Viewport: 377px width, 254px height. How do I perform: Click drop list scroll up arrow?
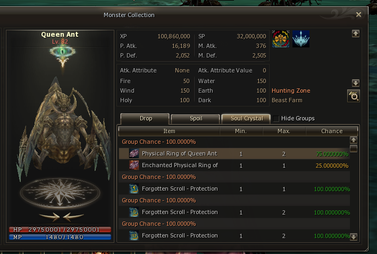point(353,140)
